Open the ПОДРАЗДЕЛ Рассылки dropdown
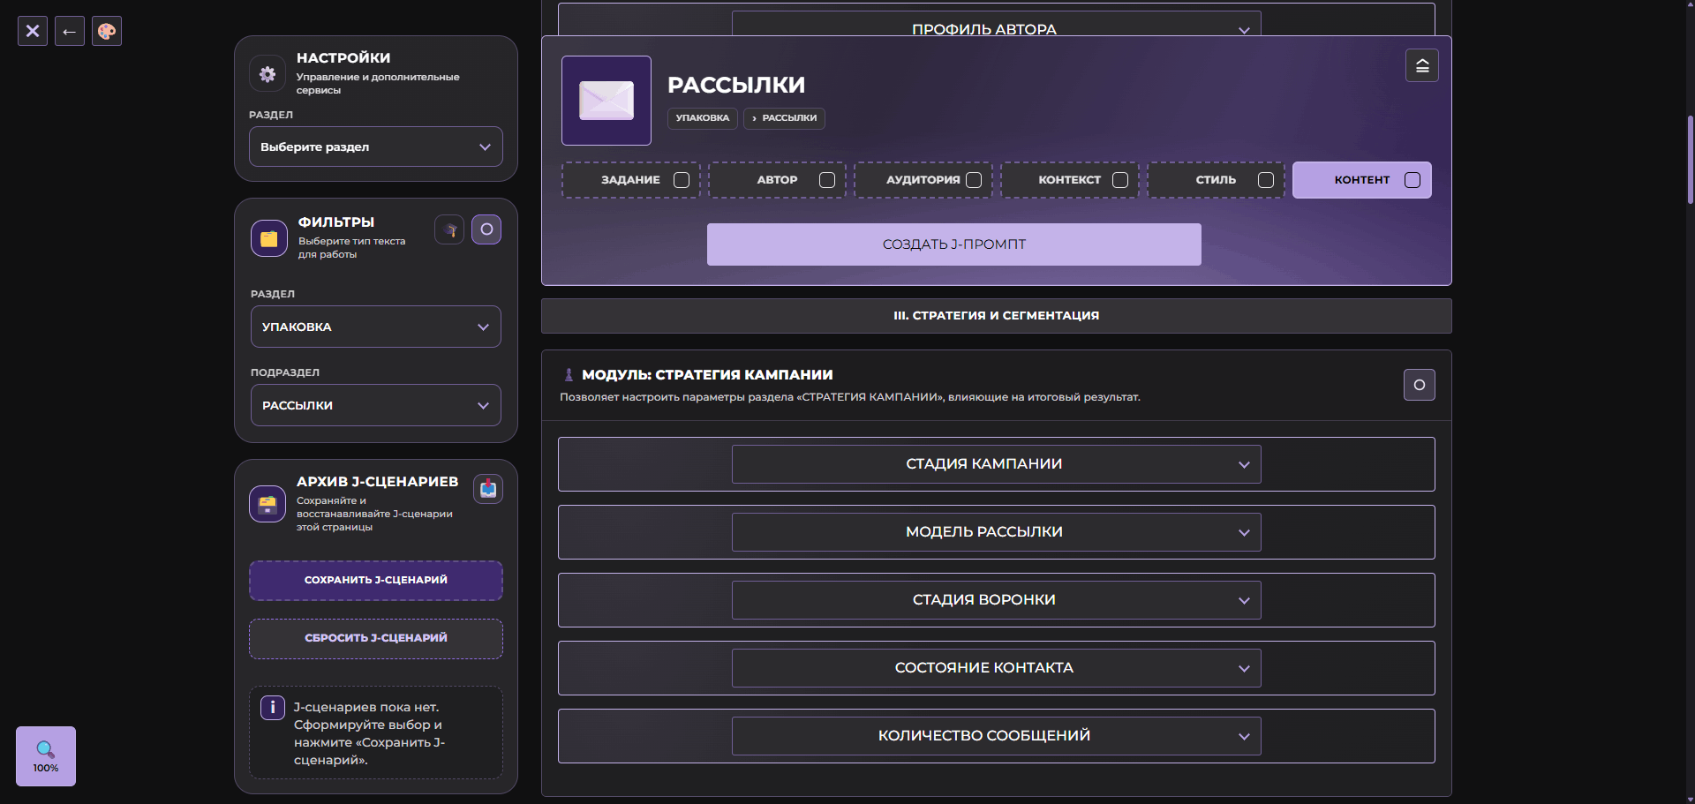Screen dimensions: 1695x804 376,405
